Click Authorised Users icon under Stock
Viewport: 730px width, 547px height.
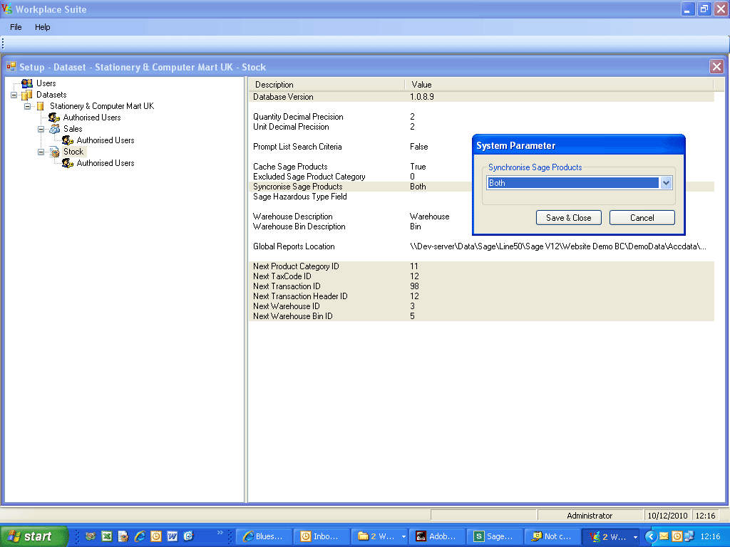pos(68,163)
